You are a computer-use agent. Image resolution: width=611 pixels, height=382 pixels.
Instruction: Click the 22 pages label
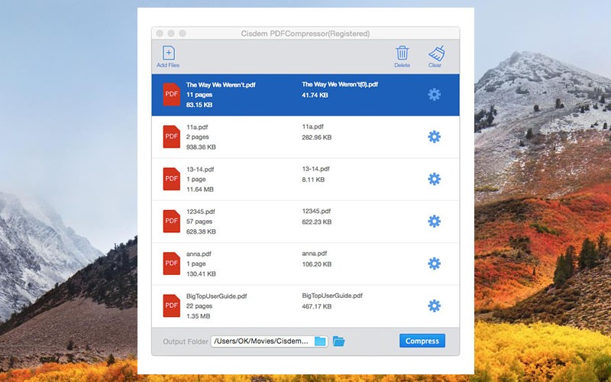point(199,306)
